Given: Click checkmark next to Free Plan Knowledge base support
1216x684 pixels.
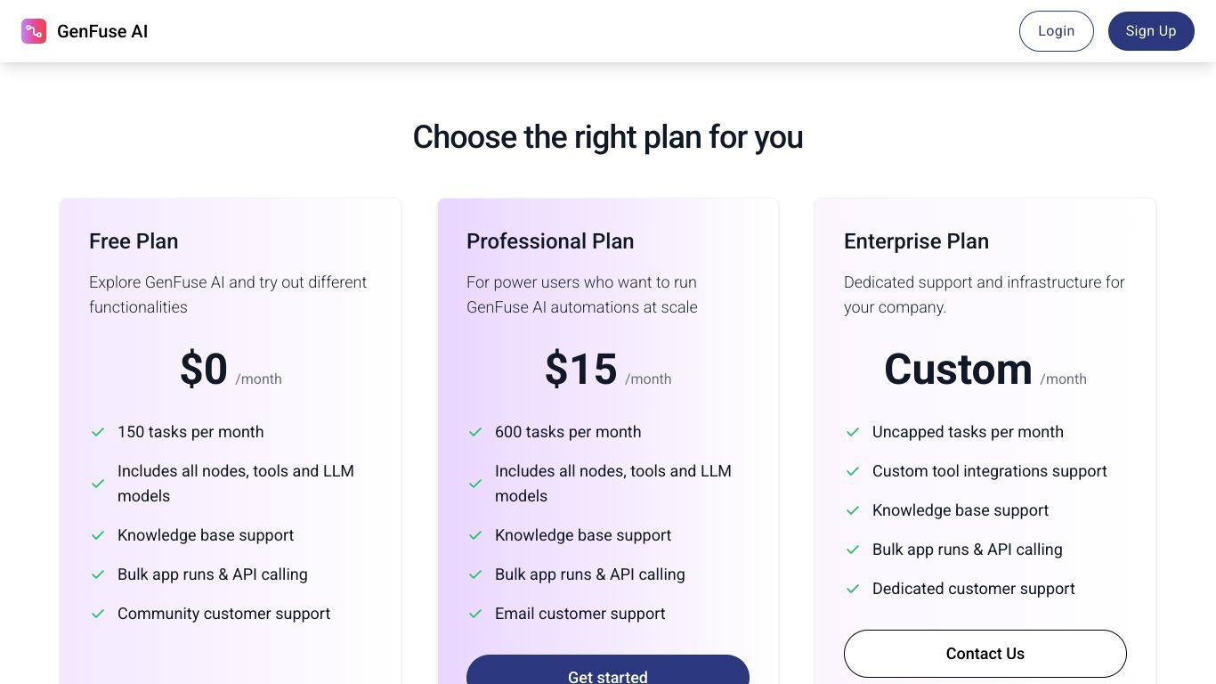Looking at the screenshot, I should (98, 535).
